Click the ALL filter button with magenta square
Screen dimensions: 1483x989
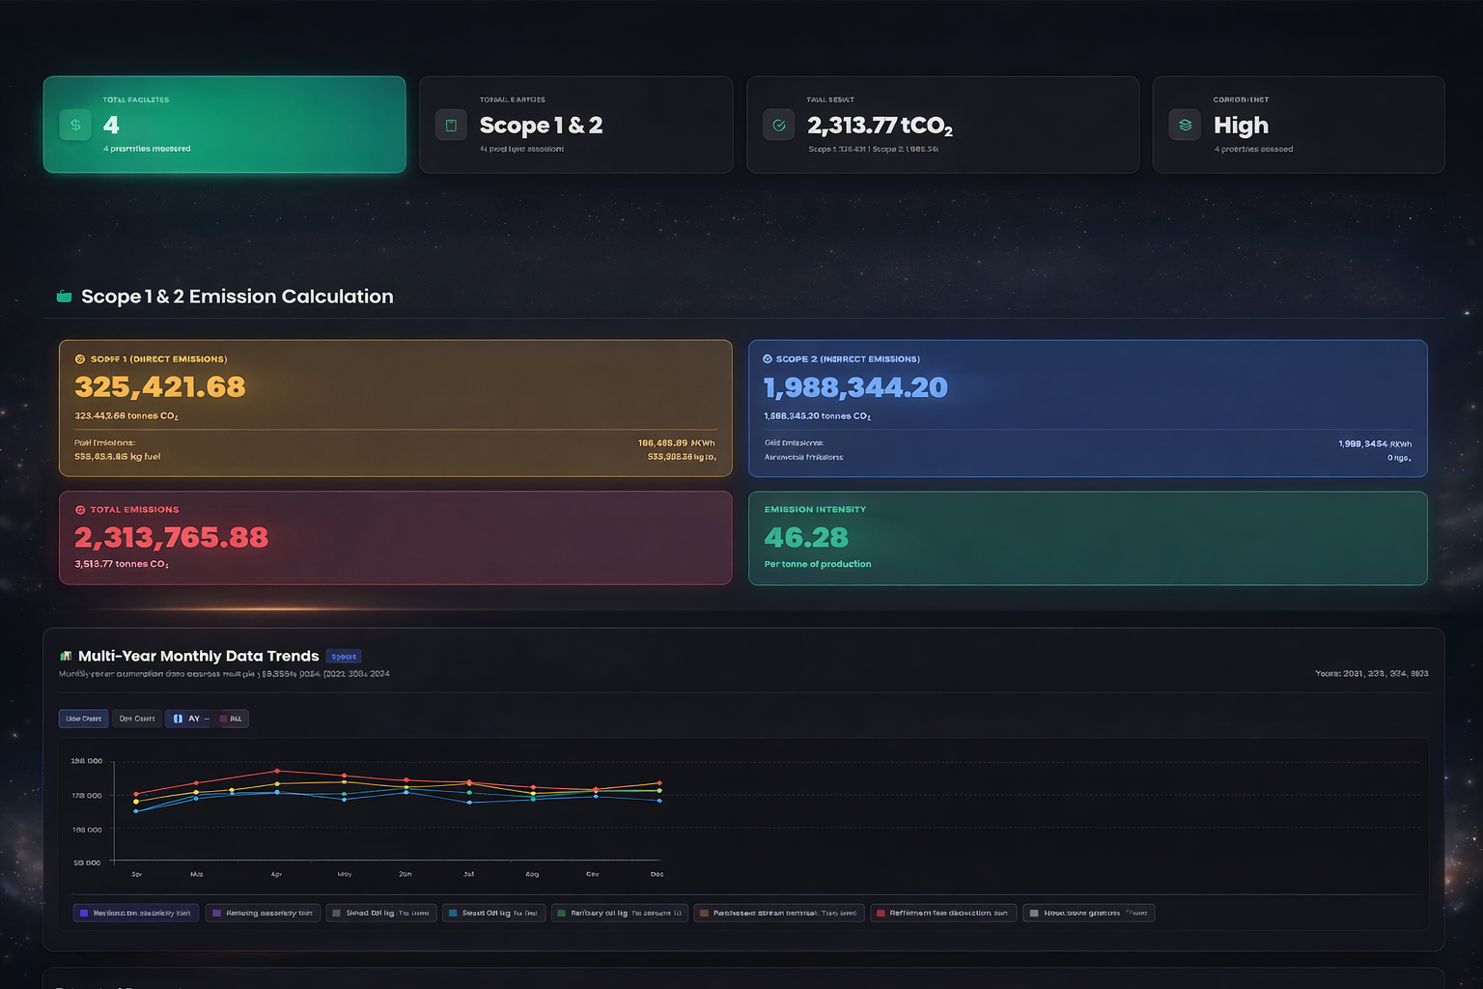coord(233,719)
